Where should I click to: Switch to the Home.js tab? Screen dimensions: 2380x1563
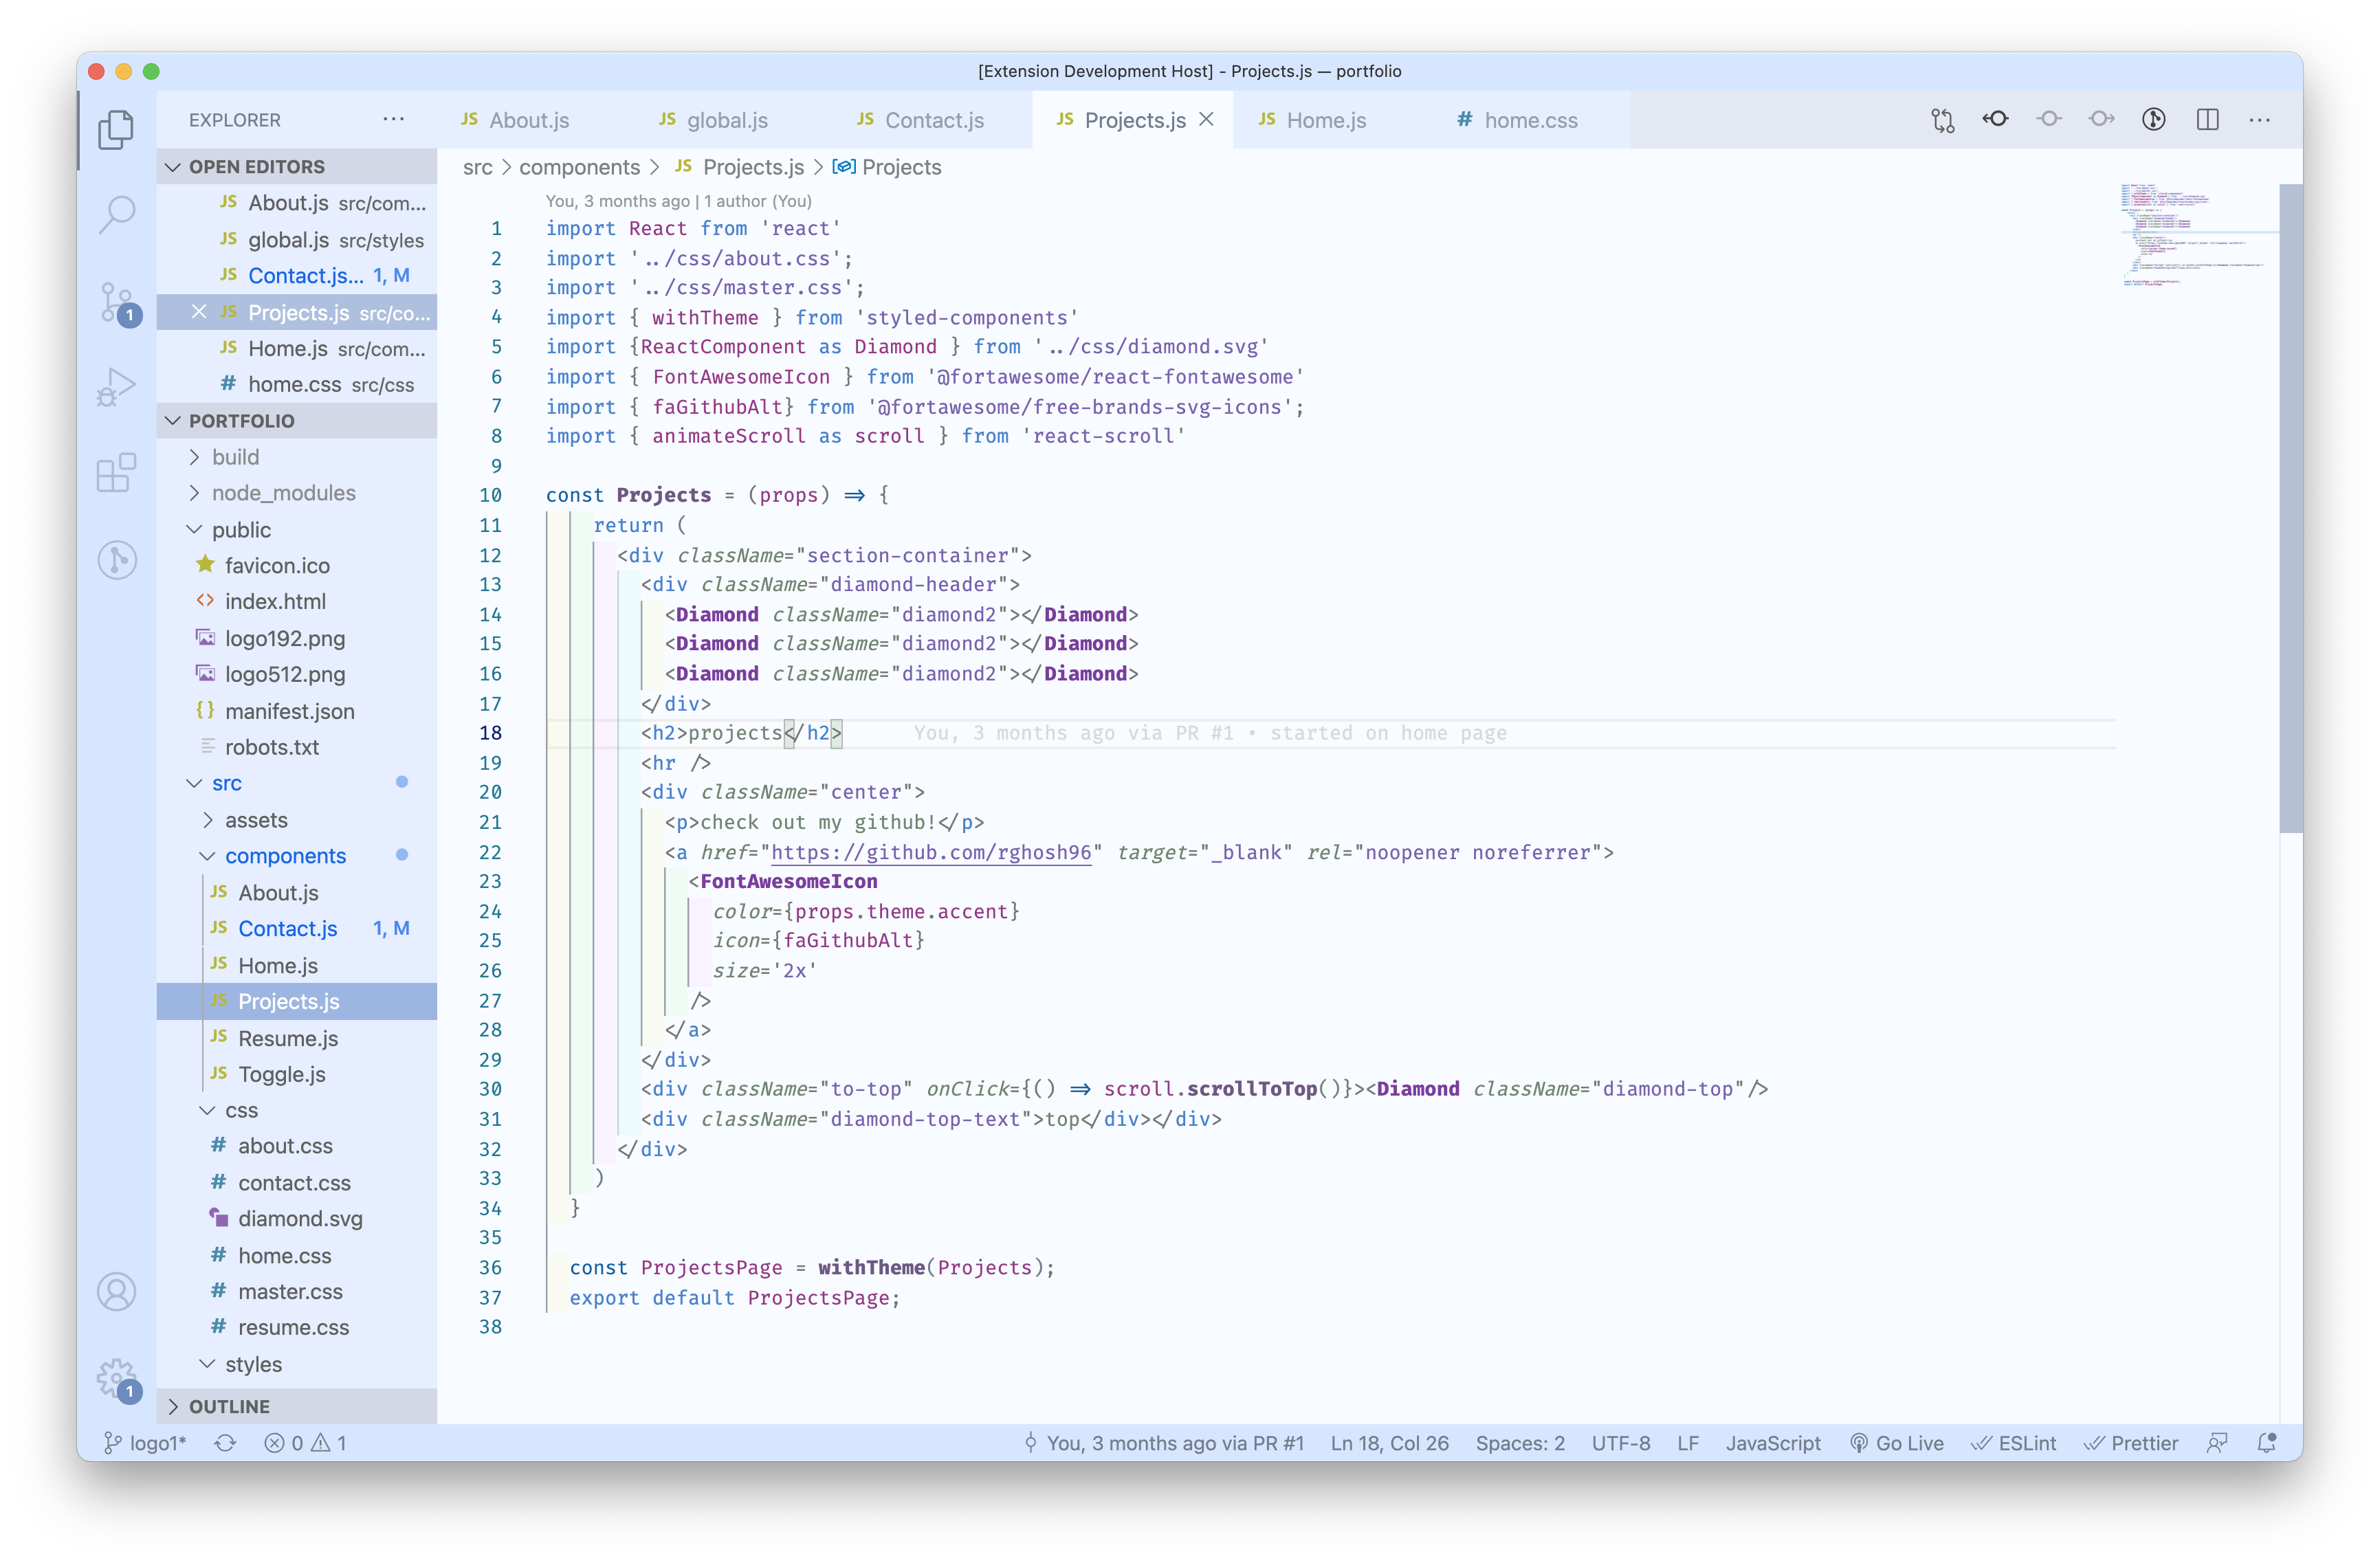pos(1319,119)
